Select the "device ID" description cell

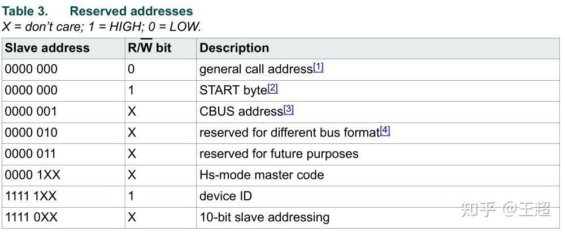tap(225, 196)
